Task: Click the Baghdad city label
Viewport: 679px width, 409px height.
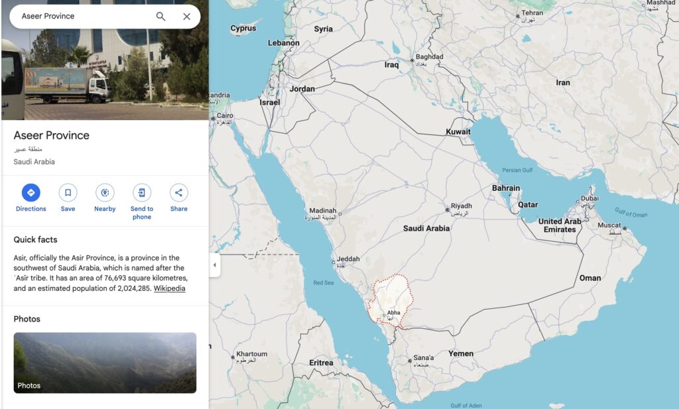Action: (429, 57)
